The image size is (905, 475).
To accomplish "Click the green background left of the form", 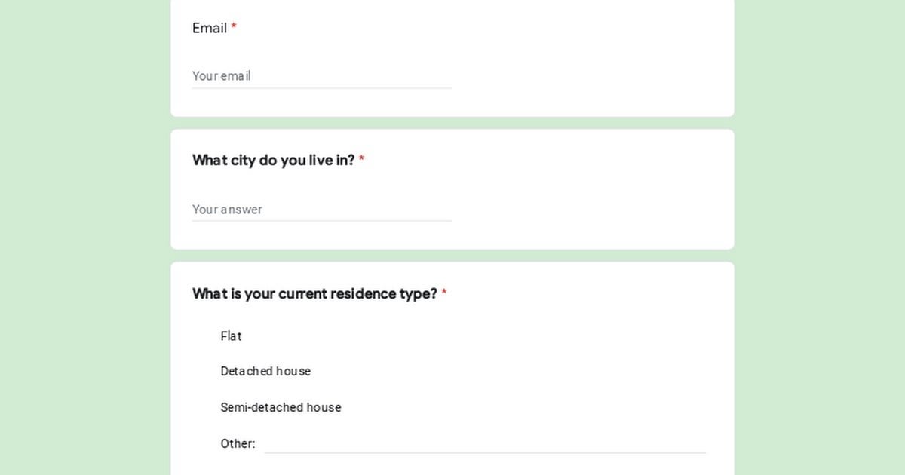I will tap(83, 237).
